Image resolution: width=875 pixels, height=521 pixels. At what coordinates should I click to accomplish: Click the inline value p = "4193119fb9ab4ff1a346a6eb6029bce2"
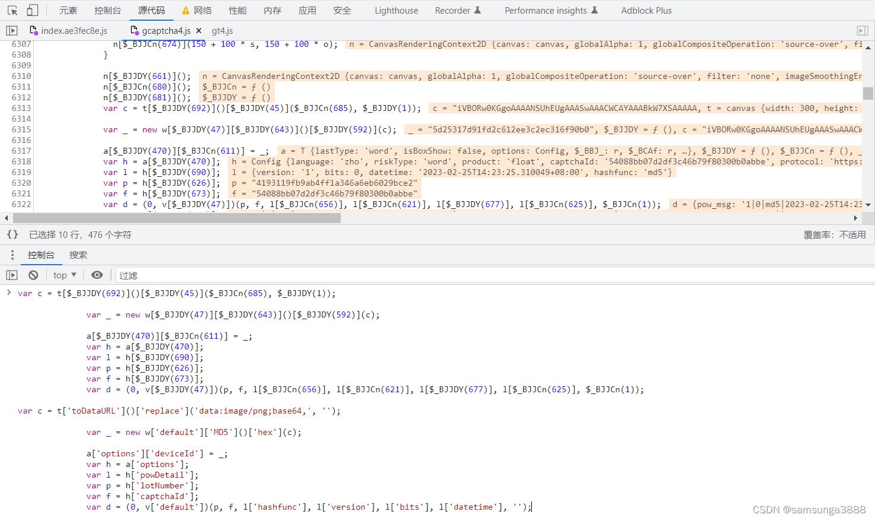tap(325, 183)
